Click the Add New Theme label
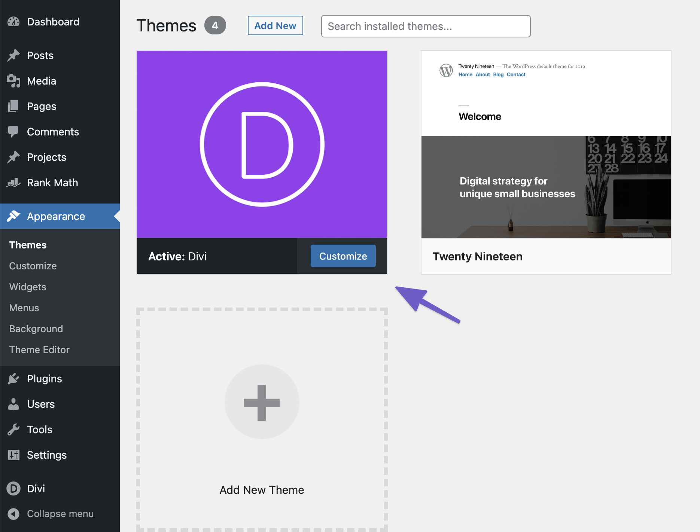 point(262,490)
